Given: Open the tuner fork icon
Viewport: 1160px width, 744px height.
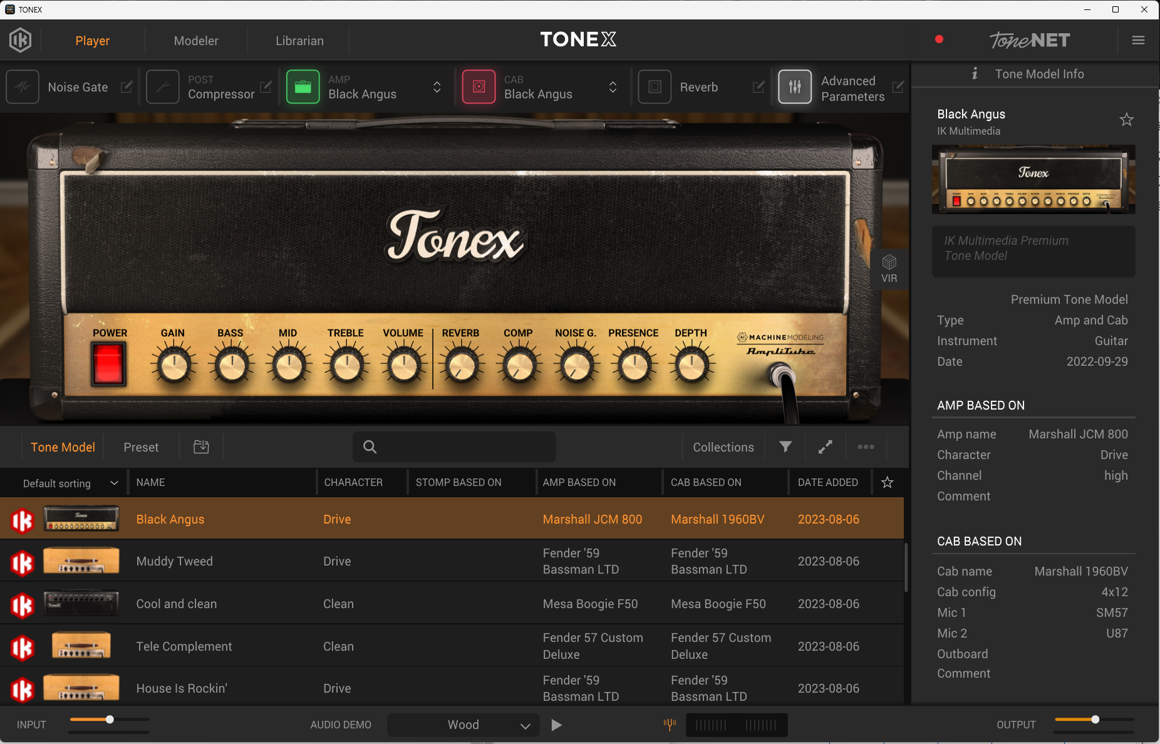Looking at the screenshot, I should (670, 725).
